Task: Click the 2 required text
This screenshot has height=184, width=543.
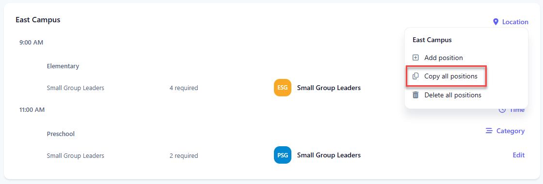Action: [184, 155]
